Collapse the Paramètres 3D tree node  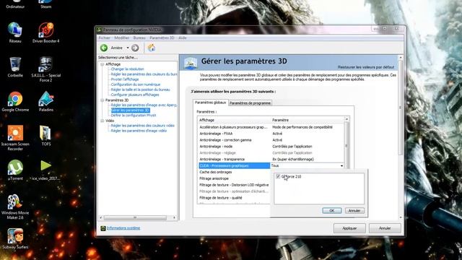[x=103, y=100]
